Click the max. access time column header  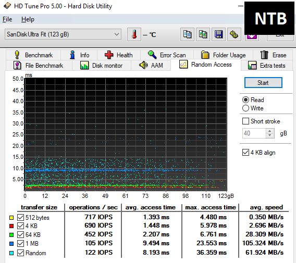tap(211, 207)
